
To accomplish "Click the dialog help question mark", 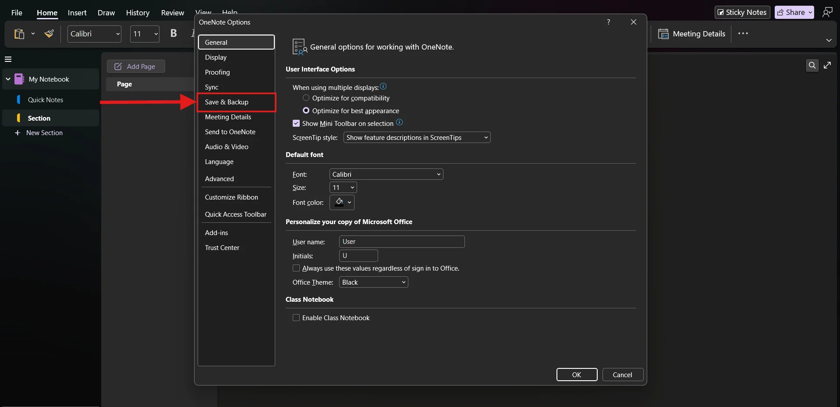I will point(608,22).
